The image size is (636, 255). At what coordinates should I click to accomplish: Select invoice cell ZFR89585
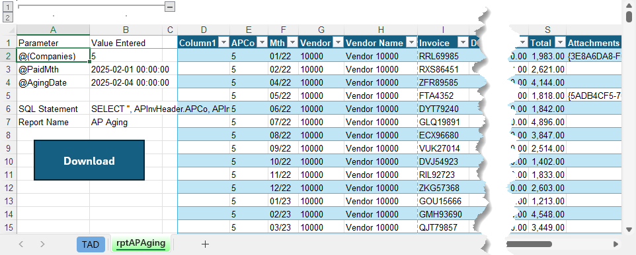pos(444,82)
